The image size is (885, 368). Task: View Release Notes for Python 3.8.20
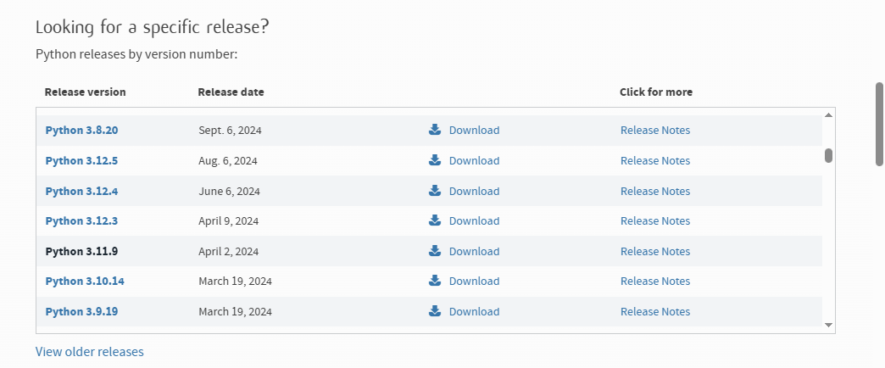coord(655,131)
